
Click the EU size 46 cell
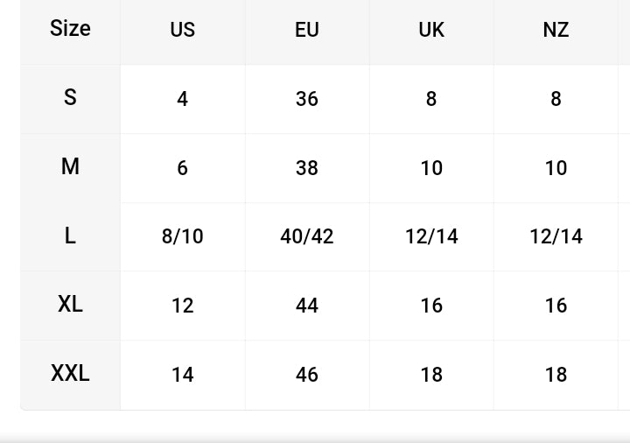[x=307, y=375]
